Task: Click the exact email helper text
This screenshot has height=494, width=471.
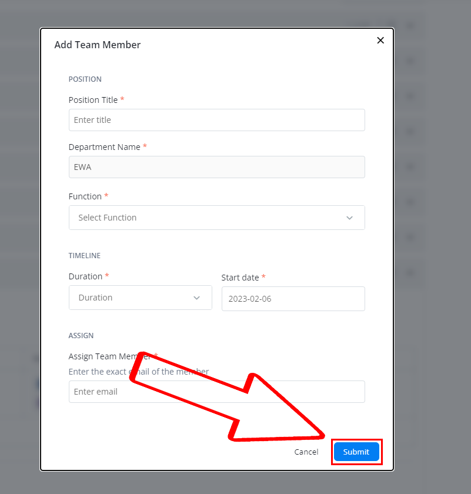Action: (x=139, y=372)
